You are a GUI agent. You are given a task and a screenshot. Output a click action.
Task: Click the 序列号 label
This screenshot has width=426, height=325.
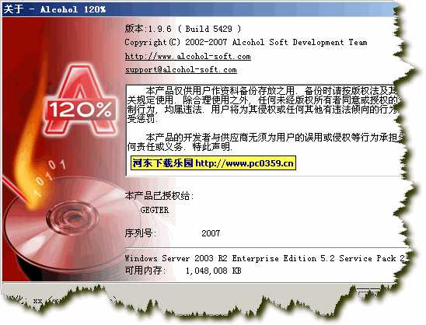(140, 233)
